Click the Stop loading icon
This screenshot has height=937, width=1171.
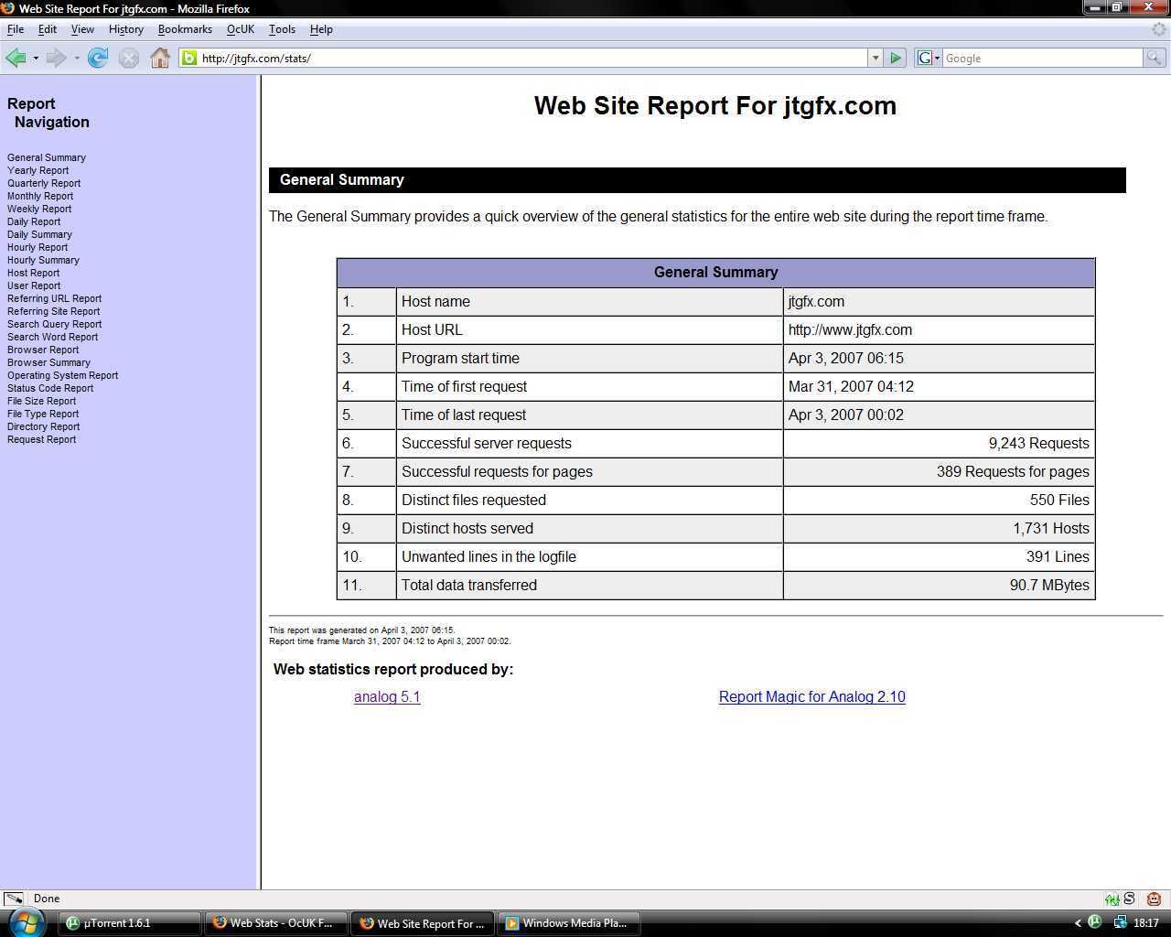coord(129,58)
